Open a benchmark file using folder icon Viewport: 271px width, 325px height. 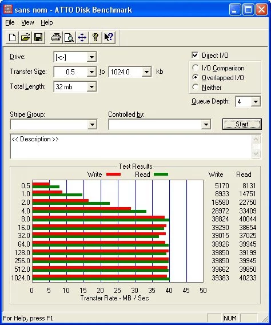click(x=25, y=38)
